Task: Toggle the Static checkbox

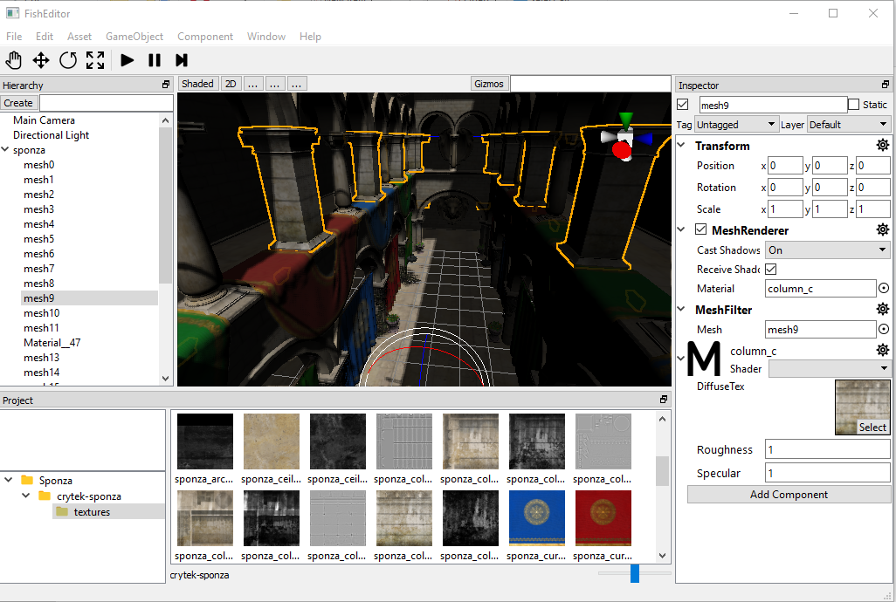Action: [x=854, y=105]
